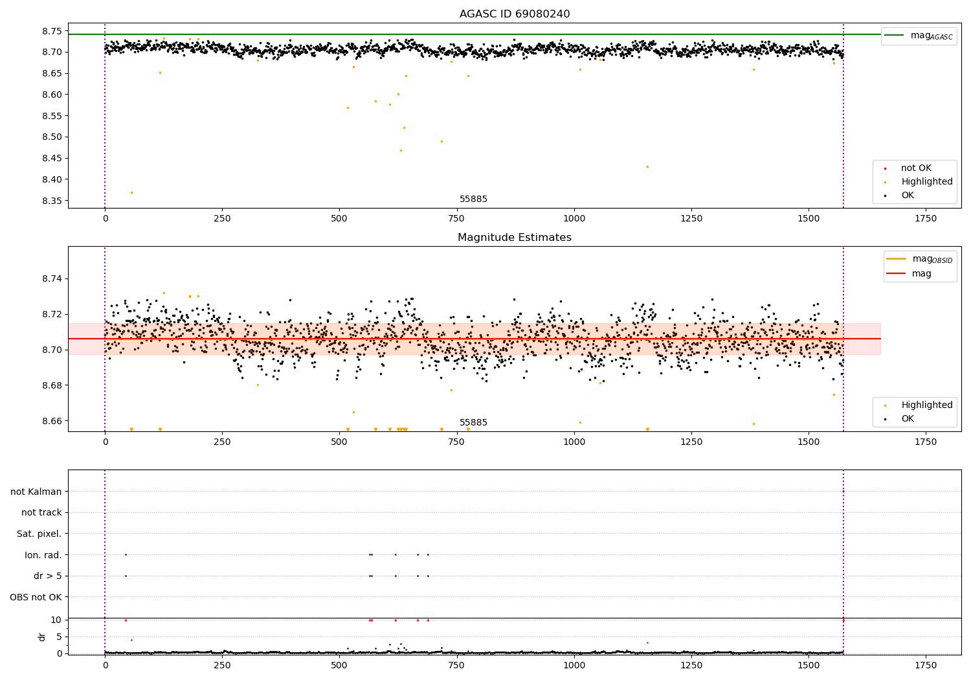Click the 'Ion. rad.' axis label
971x680 pixels.
43,555
